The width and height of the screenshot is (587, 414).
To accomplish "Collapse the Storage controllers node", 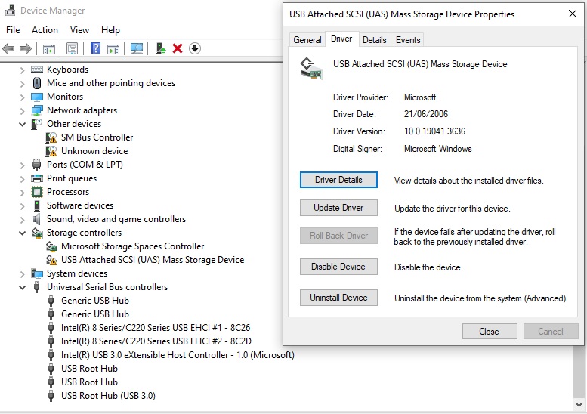I will click(22, 233).
